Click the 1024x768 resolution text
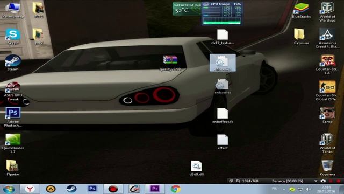This screenshot has width=344, height=194. point(250,181)
